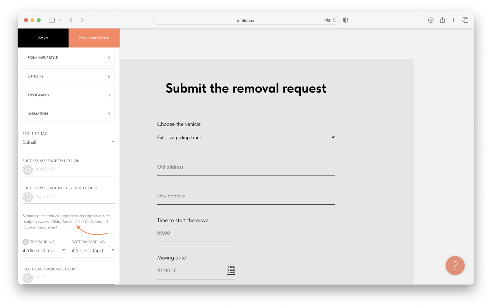Click the Share icon in the toolbar

point(442,20)
